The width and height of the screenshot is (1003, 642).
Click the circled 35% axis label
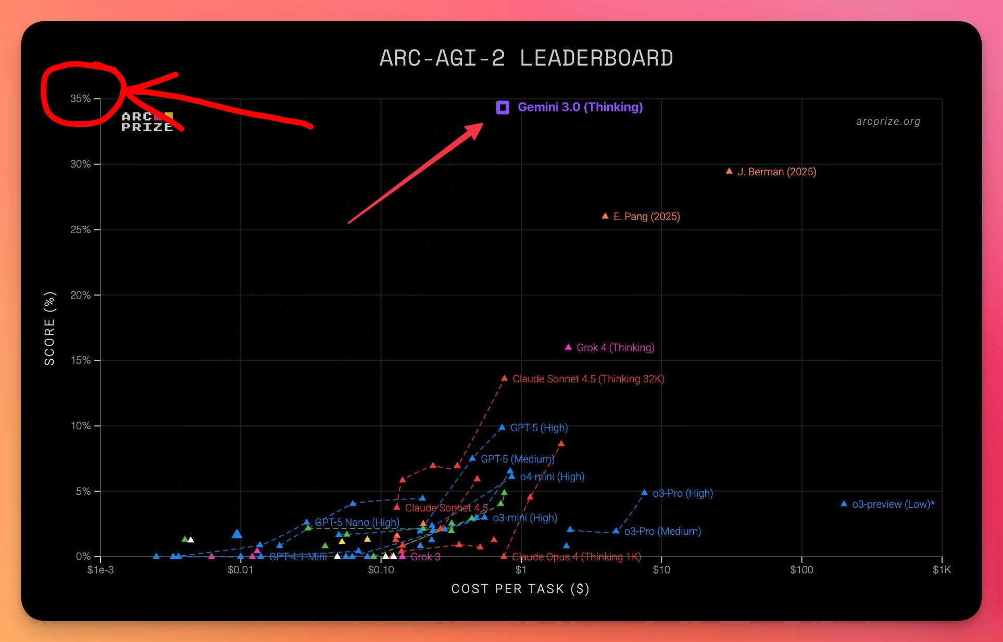tap(80, 98)
